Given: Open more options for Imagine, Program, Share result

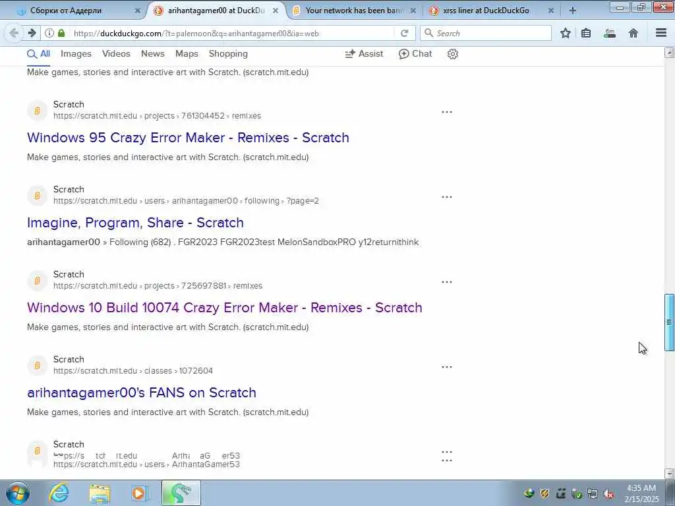Looking at the screenshot, I should (447, 197).
